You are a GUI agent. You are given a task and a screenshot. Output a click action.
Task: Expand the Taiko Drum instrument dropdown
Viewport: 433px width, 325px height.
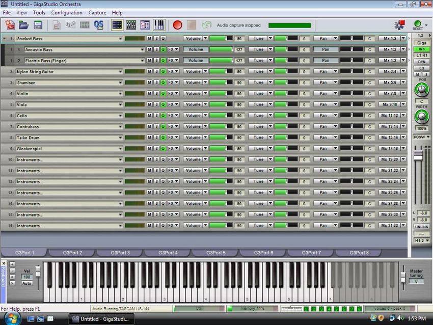121,138
